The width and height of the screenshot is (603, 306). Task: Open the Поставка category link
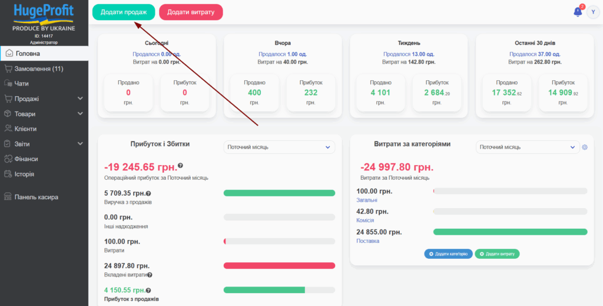coord(367,241)
